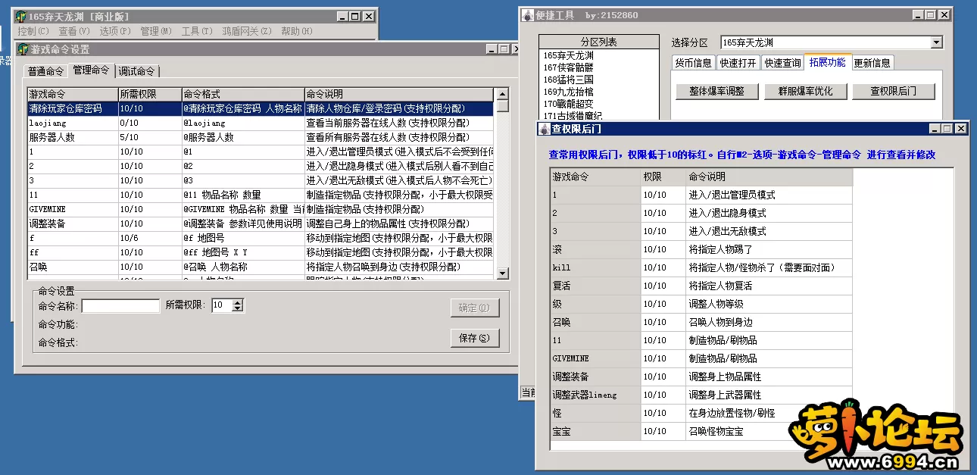Click the 滚 row in 查权限后门
The height and width of the screenshot is (475, 977).
pos(701,249)
